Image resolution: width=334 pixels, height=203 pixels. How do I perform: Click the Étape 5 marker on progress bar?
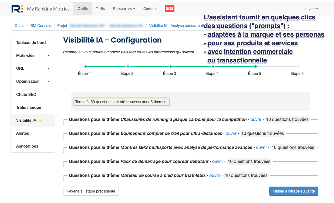[x=255, y=66]
